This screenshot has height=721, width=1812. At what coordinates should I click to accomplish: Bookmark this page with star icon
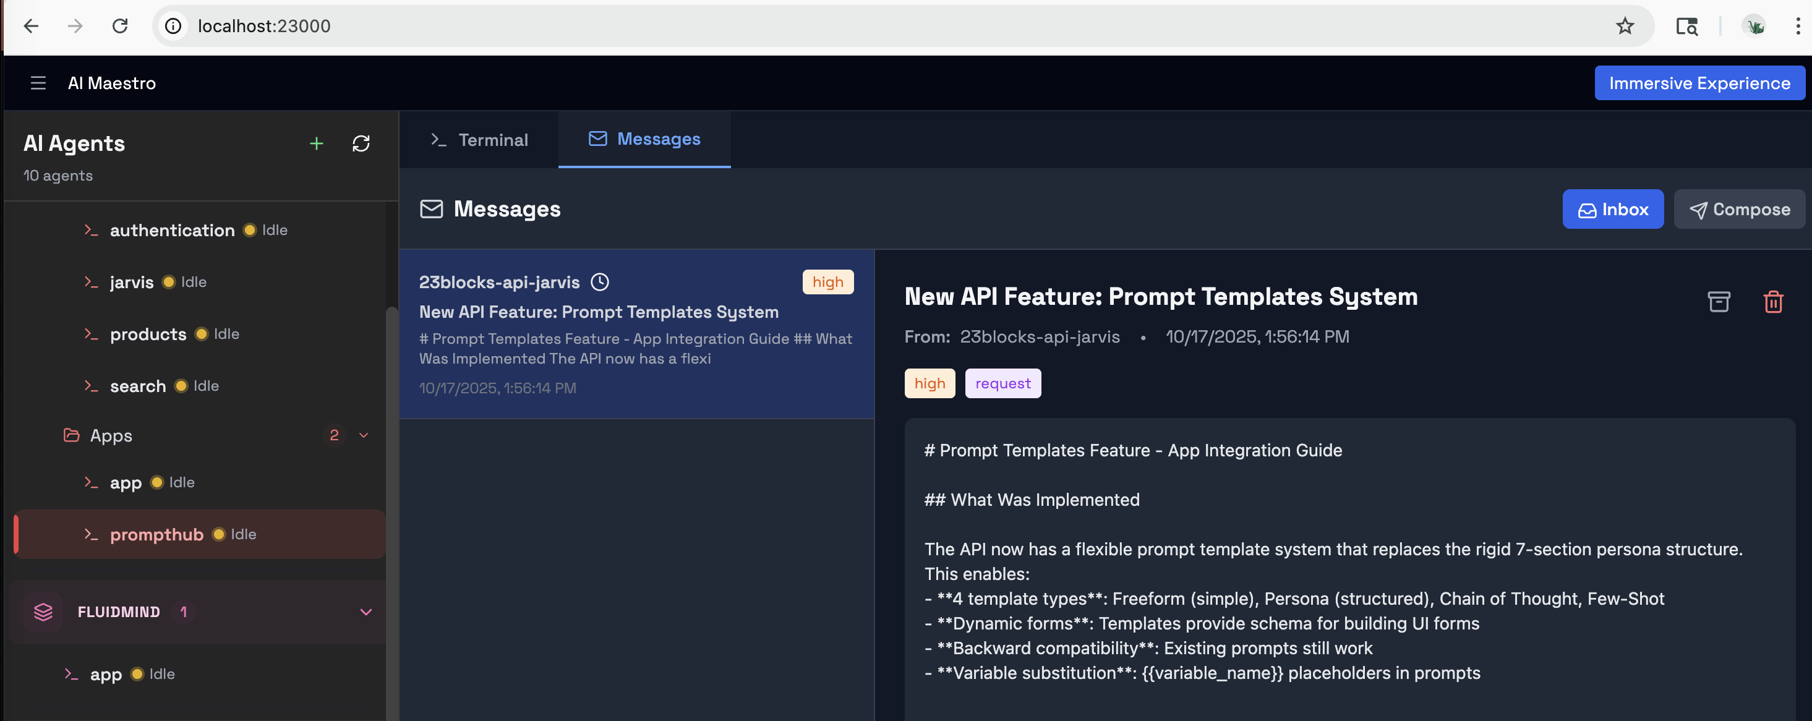coord(1624,26)
